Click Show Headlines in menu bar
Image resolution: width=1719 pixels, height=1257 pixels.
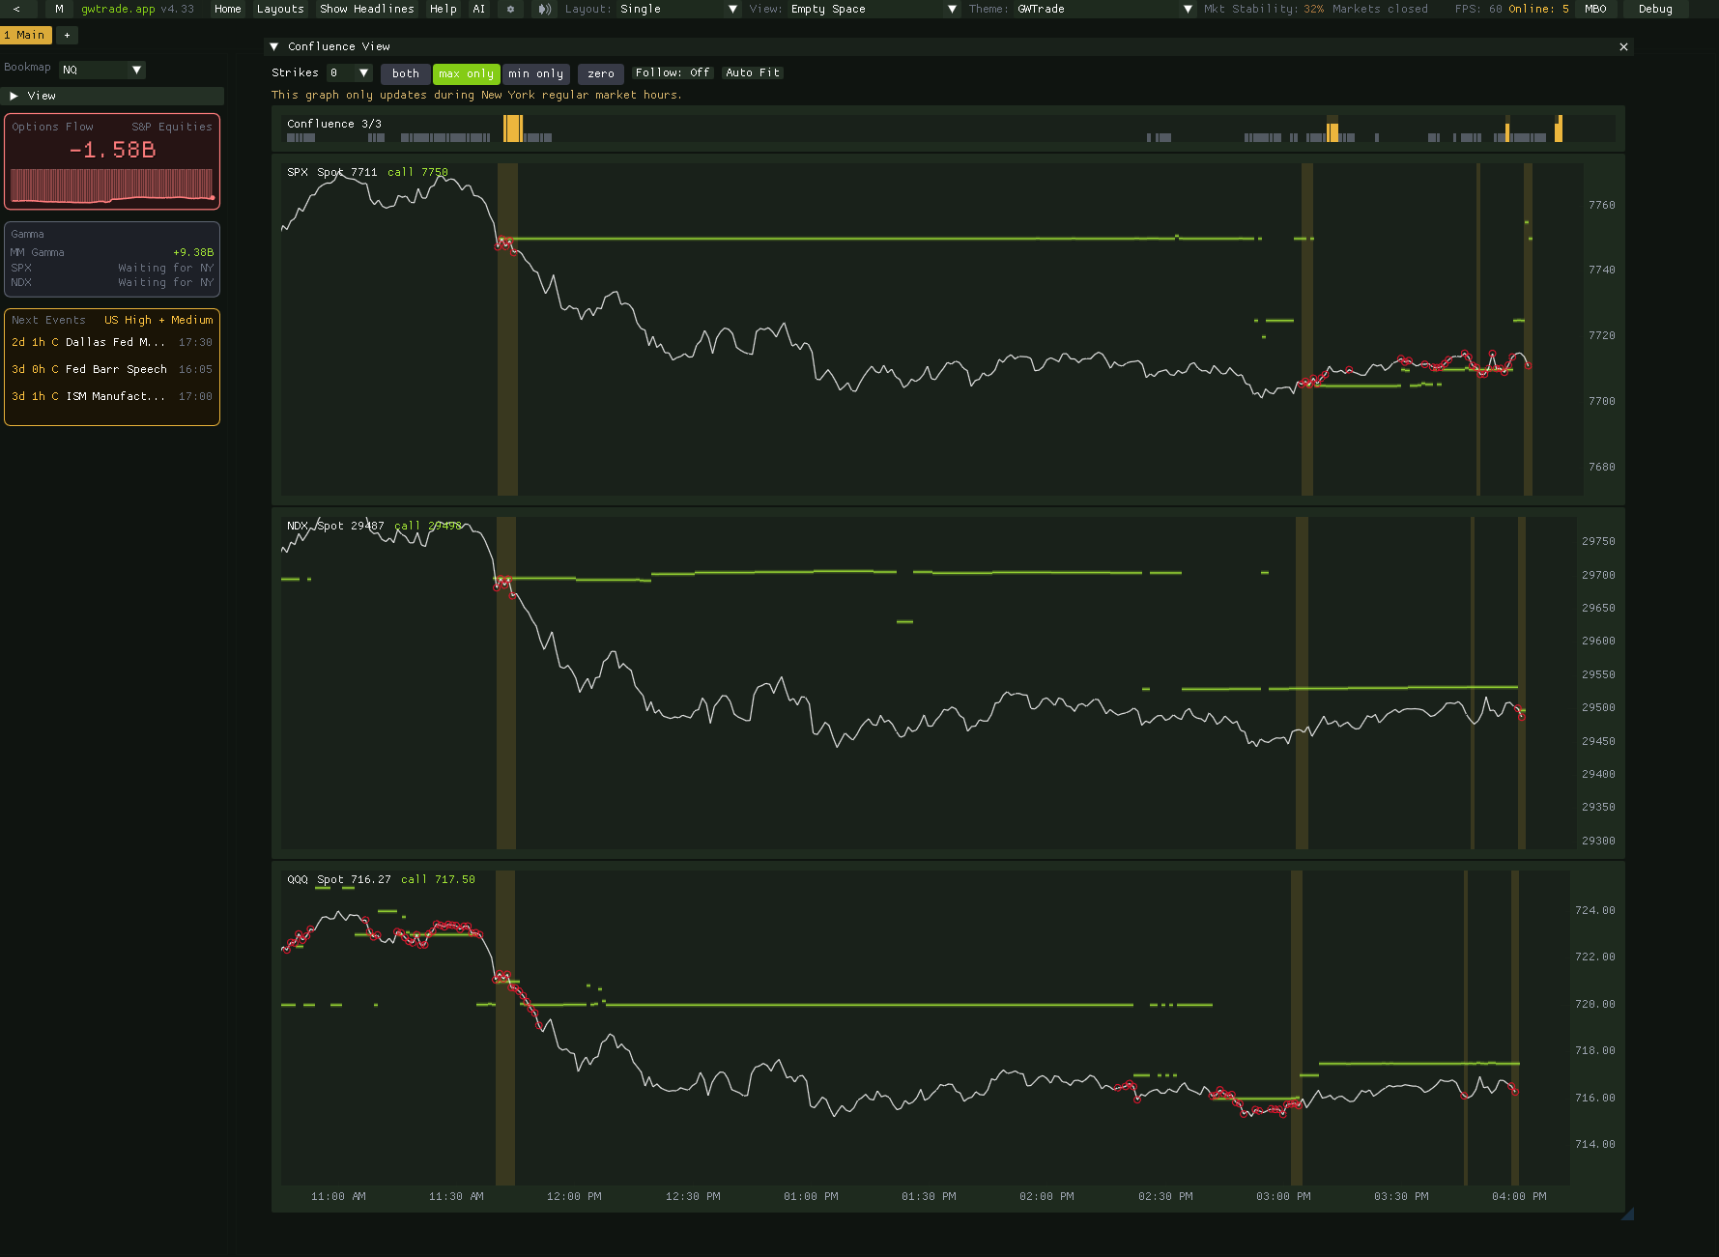point(367,9)
